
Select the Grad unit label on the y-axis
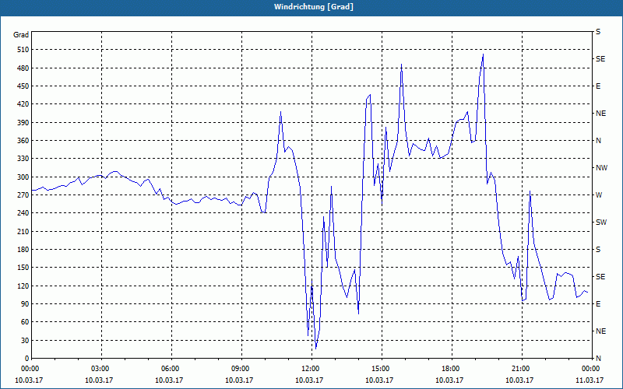(21, 35)
